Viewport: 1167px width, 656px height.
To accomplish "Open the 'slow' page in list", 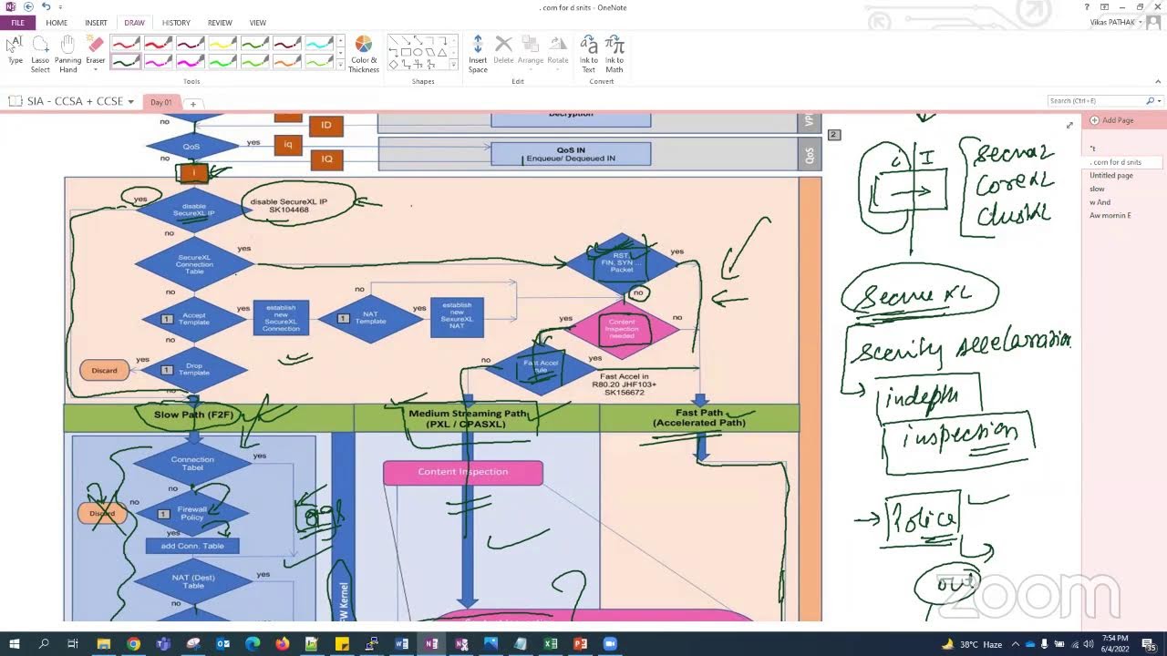I will (x=1098, y=189).
